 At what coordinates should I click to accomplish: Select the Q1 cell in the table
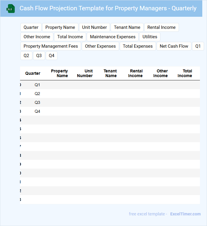point(37,85)
